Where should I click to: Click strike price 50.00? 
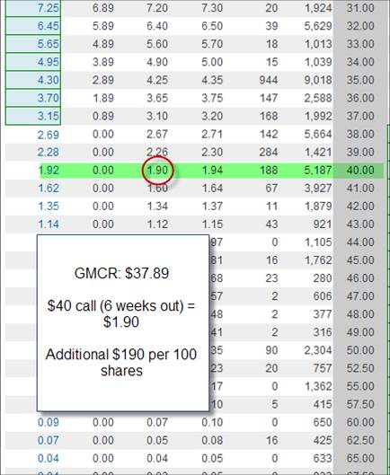point(360,350)
